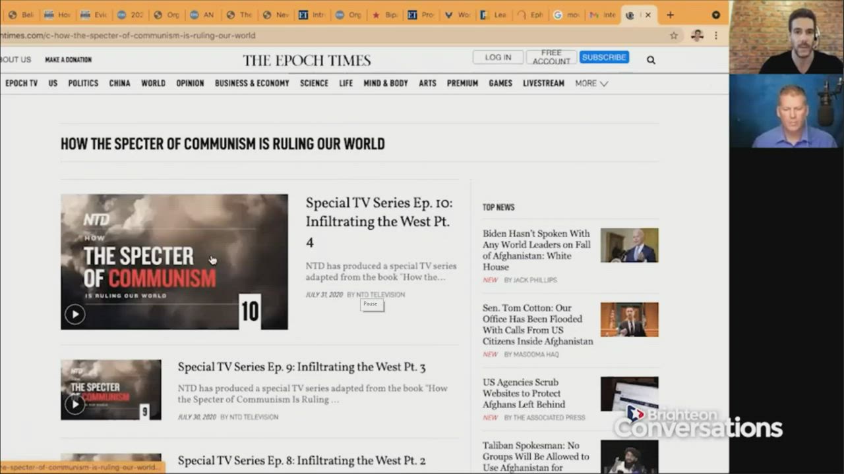Click the FREE ACCOUNT button
The image size is (844, 474).
551,57
